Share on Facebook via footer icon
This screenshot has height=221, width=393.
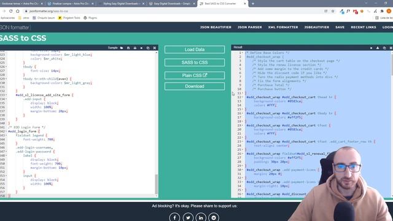pos(174,217)
